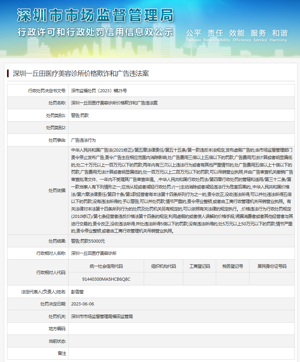
Task: Click the 效能 Efficiency slogan
Action: coord(242,35)
